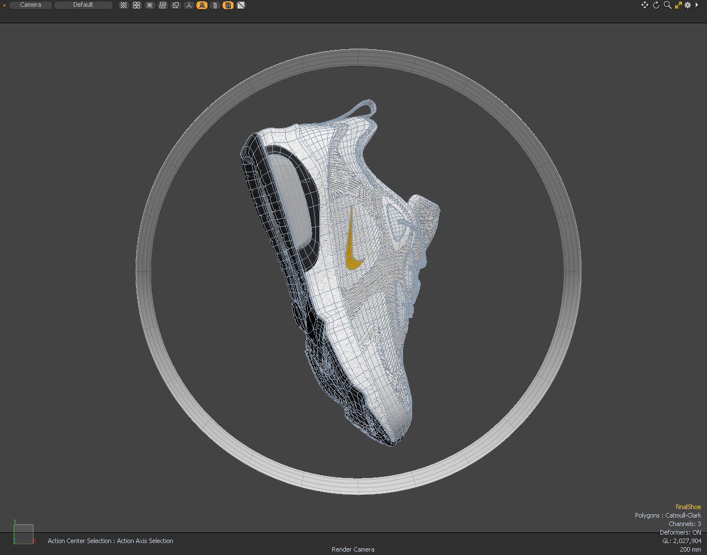Viewport: 707px width, 555px height.
Task: Toggle the diagonal split shading icon
Action: point(241,5)
